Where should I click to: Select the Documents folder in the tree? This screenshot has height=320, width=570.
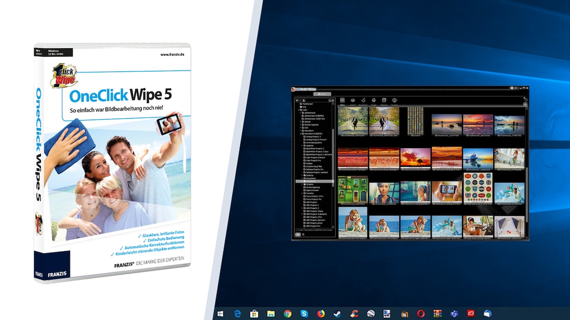[x=311, y=178]
